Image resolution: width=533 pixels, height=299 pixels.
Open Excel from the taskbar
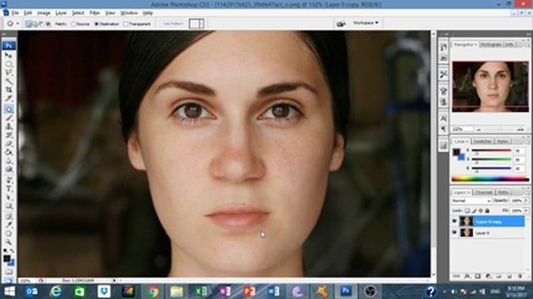coord(201,292)
